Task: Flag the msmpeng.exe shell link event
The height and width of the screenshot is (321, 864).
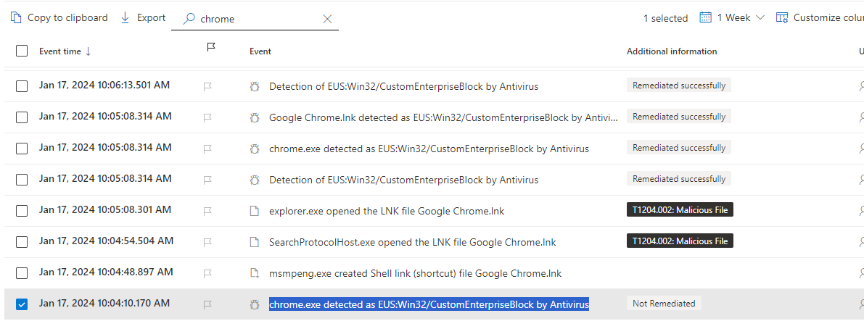Action: tap(207, 273)
